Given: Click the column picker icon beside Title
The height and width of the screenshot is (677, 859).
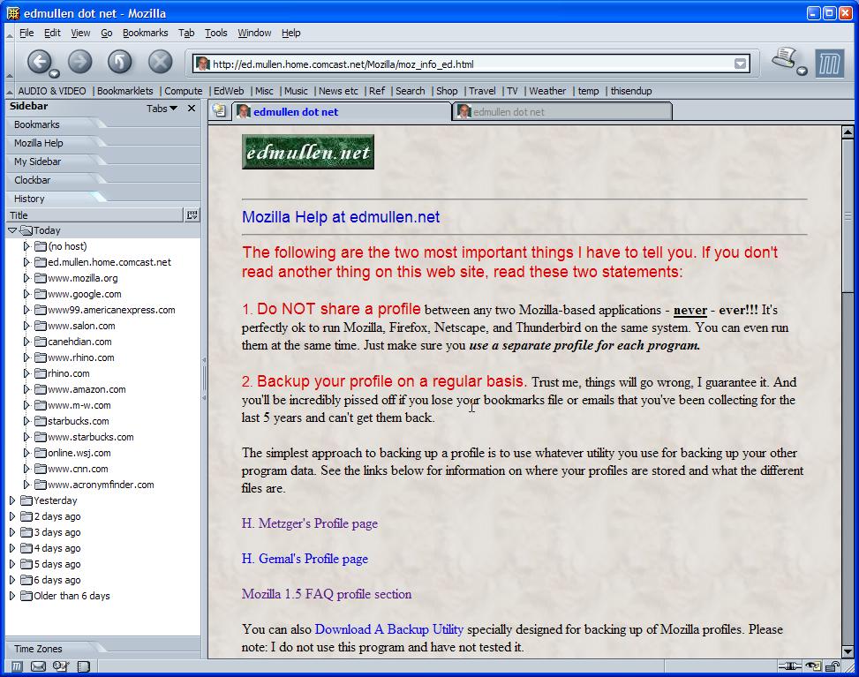Looking at the screenshot, I should click(192, 214).
